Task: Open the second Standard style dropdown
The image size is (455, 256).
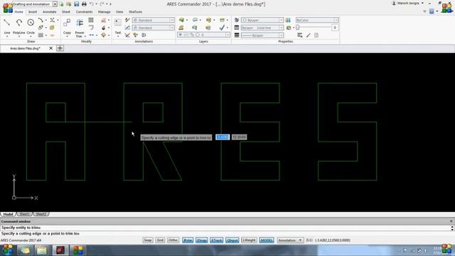Action: [172, 28]
